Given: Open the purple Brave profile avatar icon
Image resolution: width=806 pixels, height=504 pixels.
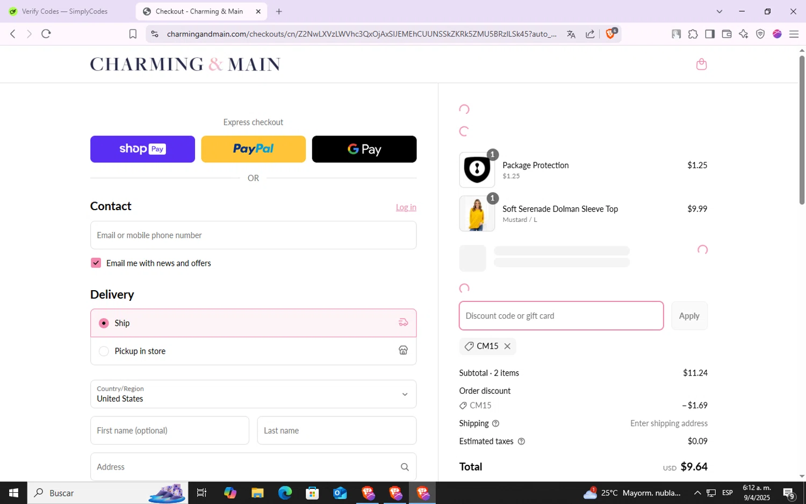Looking at the screenshot, I should click(x=777, y=34).
